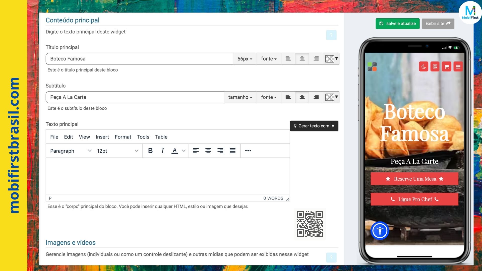
Task: Open the QR code icon in phone preview
Action: coord(435,67)
